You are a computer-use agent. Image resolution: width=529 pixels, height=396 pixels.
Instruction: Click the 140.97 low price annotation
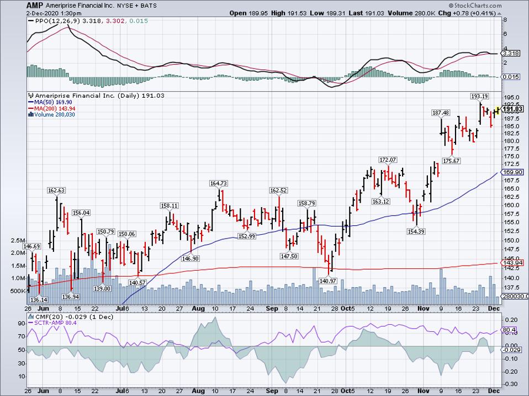tap(328, 281)
